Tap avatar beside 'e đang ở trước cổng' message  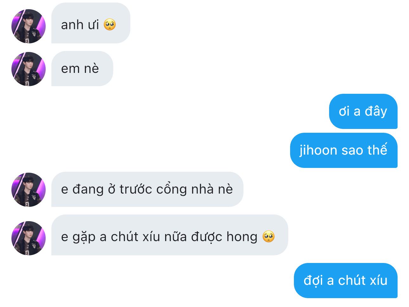coord(29,190)
